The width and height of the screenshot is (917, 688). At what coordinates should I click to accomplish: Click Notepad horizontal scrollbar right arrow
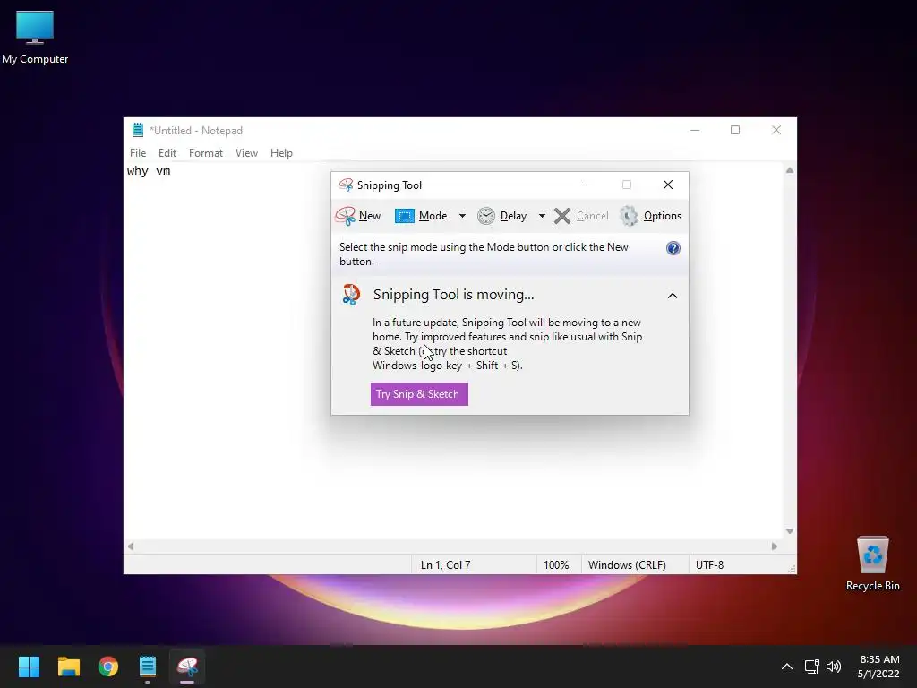[x=775, y=546]
